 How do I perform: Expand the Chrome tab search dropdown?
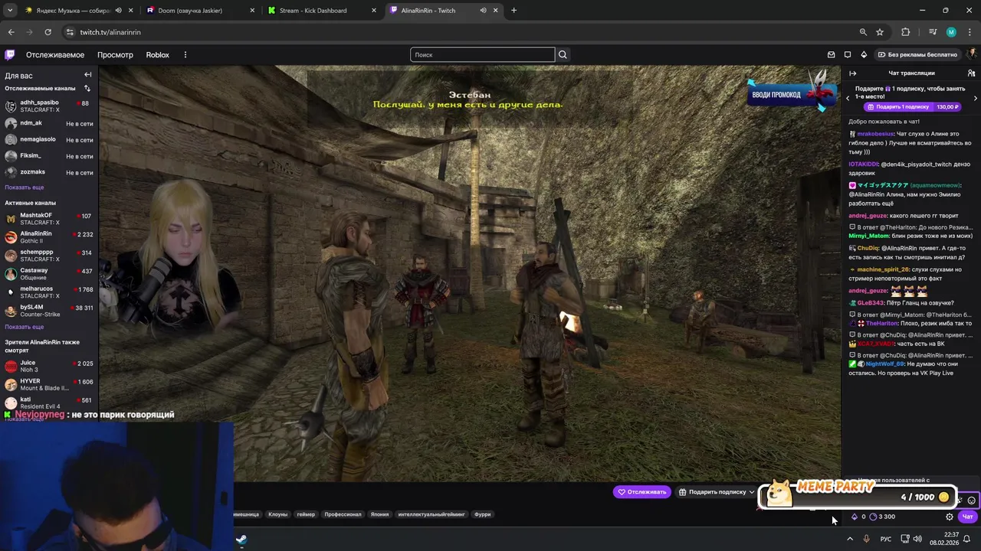coord(10,11)
